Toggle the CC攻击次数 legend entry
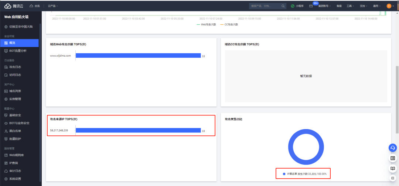Screen dimensions: 399x186 pyautogui.click(x=229, y=24)
